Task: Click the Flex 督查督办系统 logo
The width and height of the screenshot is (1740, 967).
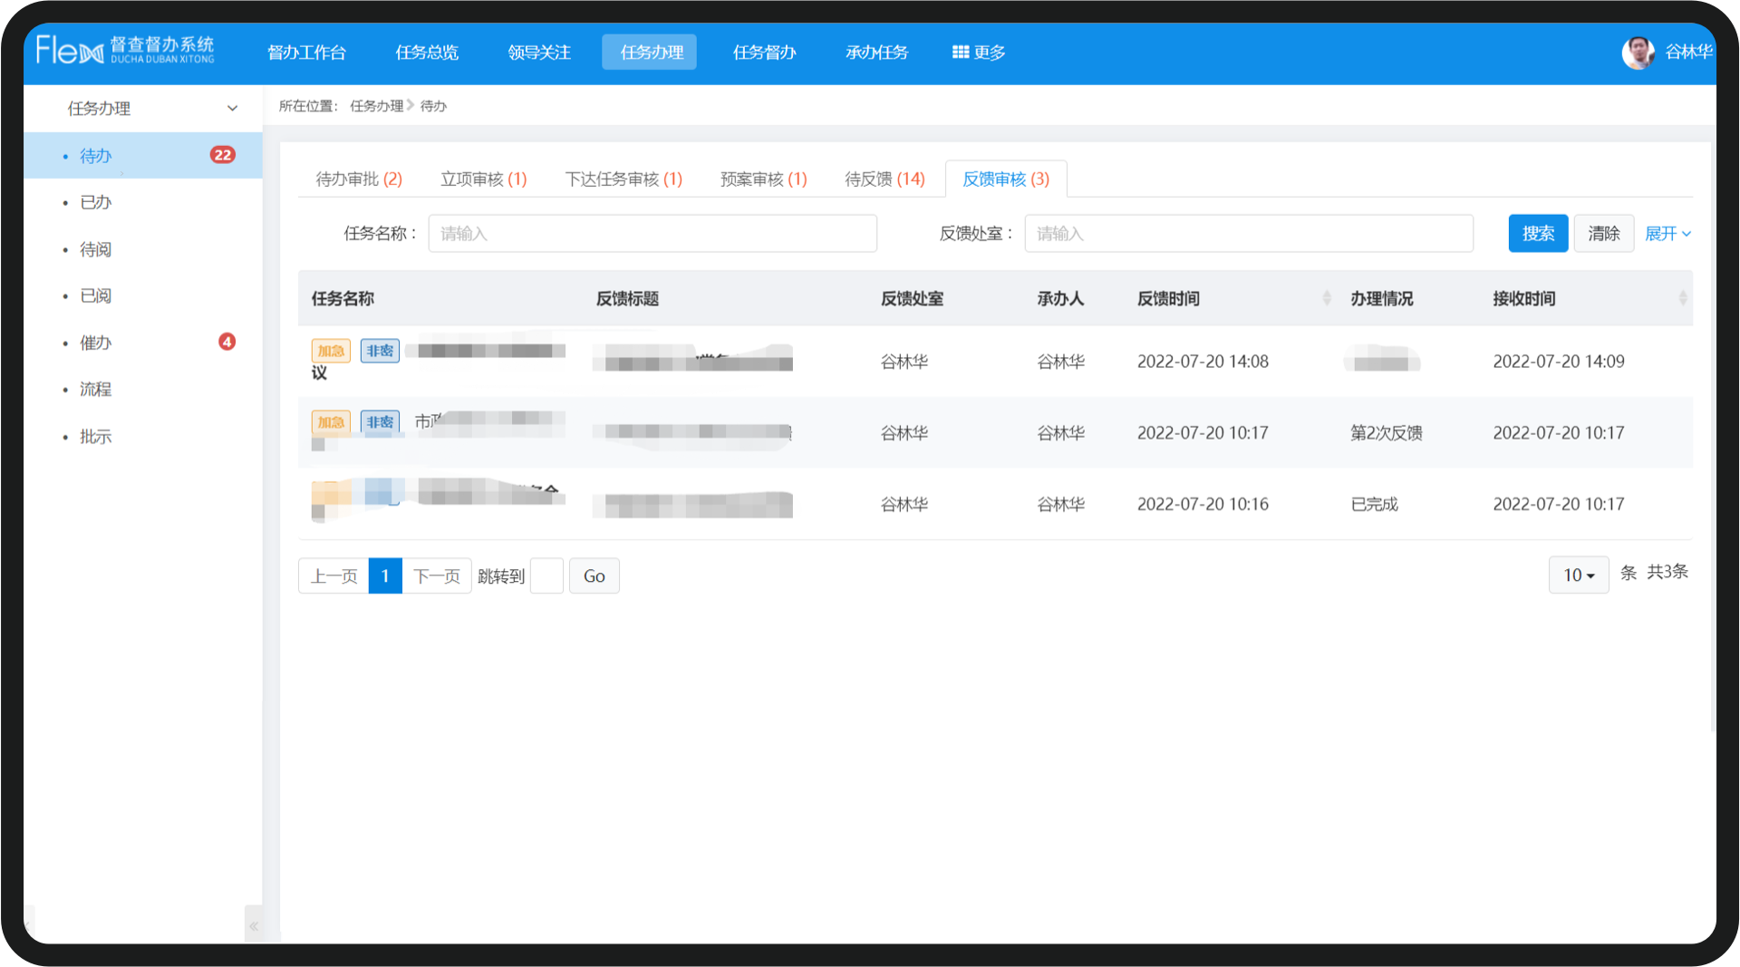Action: tap(125, 50)
